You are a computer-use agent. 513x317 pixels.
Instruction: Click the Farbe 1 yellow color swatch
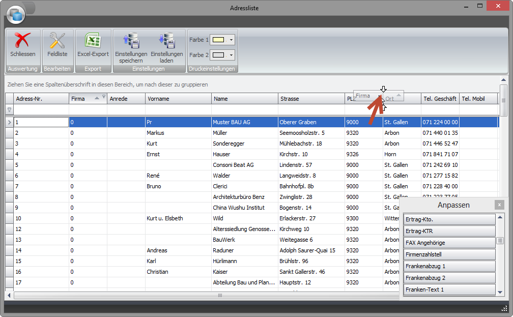point(219,40)
